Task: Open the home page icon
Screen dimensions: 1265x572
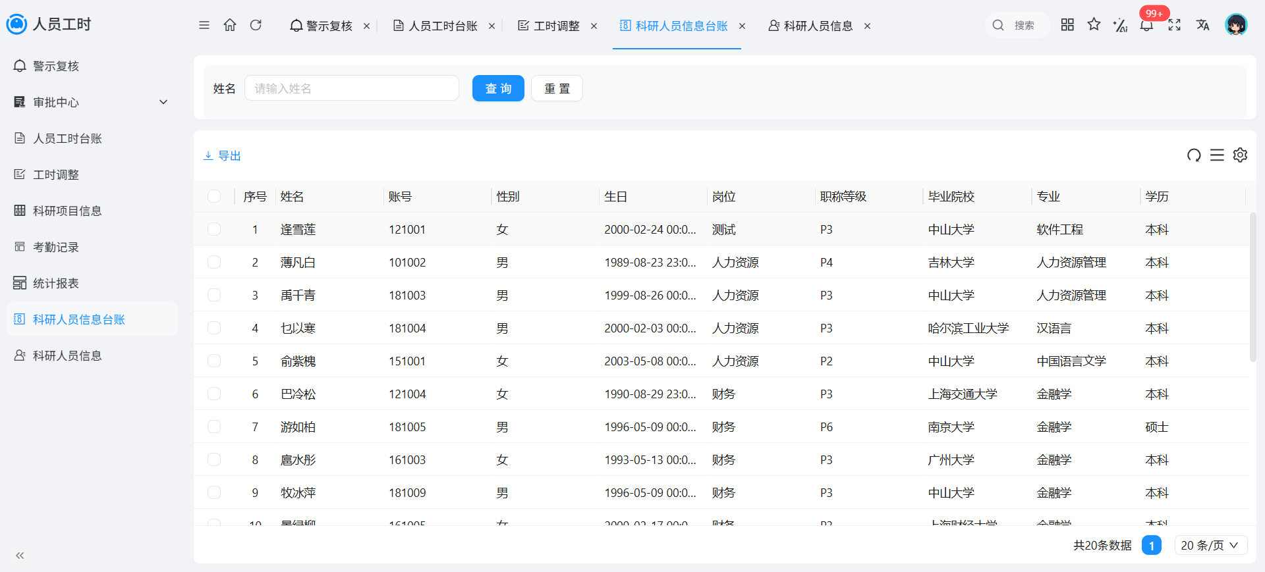Action: (230, 25)
